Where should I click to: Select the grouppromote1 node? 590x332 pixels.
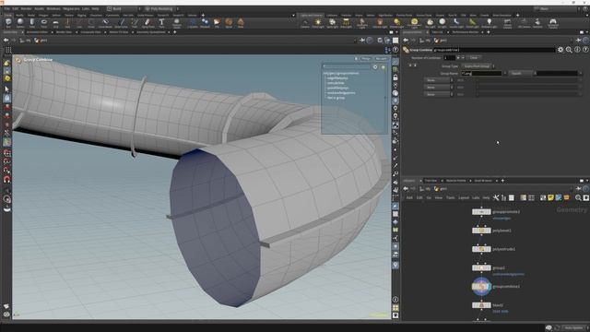tap(481, 212)
